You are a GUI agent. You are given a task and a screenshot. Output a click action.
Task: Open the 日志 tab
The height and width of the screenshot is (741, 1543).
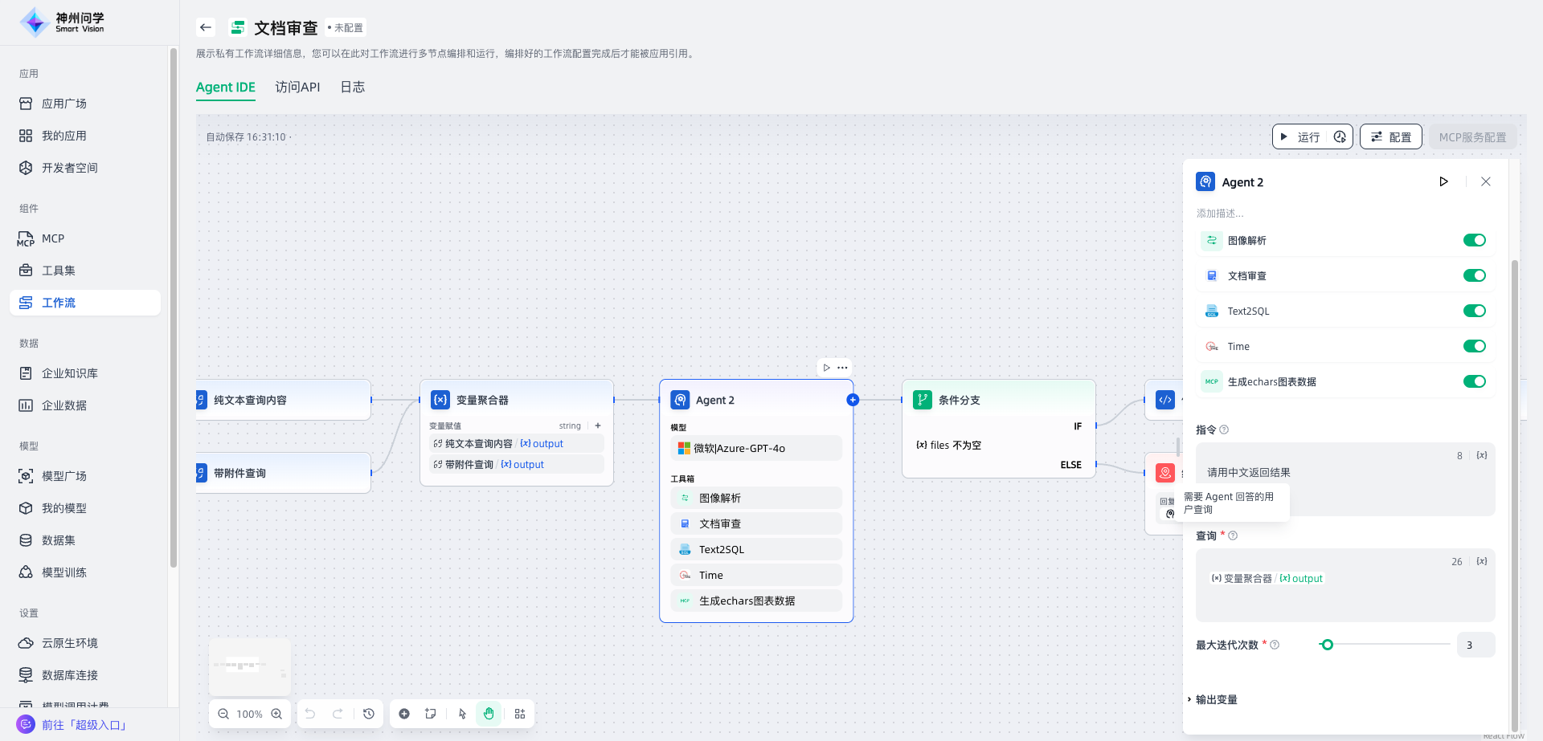pyautogui.click(x=352, y=87)
